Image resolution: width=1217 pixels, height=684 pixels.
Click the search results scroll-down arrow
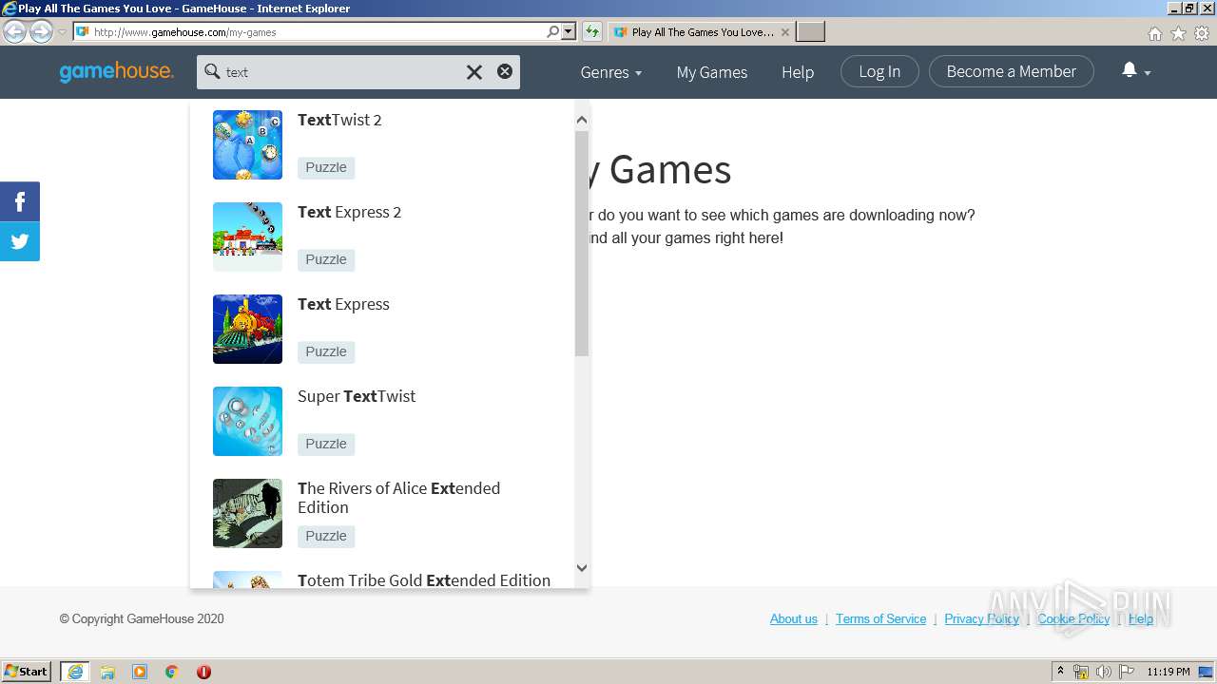pyautogui.click(x=582, y=568)
